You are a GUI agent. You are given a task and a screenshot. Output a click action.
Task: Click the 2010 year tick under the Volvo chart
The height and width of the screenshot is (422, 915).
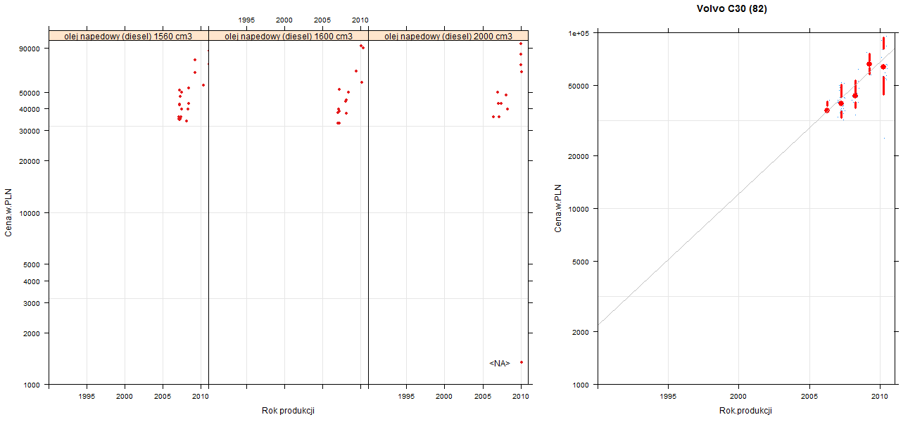click(879, 397)
